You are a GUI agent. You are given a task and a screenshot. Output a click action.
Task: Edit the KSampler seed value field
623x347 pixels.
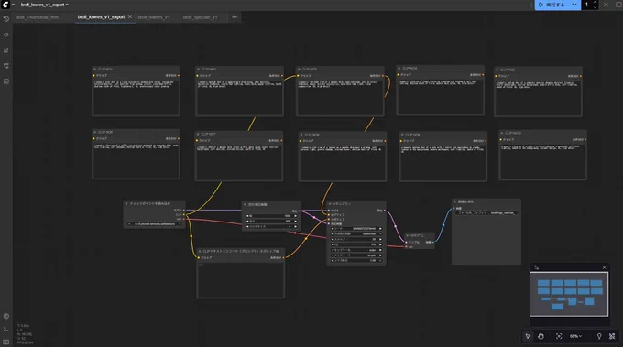point(356,229)
